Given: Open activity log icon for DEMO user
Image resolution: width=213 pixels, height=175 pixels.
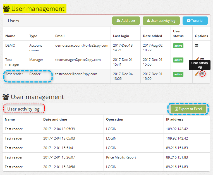Looking at the screenshot, I should pos(197,45).
